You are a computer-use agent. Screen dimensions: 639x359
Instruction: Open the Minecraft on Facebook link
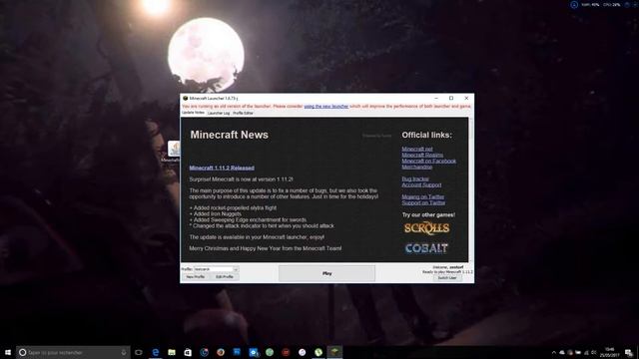click(x=428, y=161)
